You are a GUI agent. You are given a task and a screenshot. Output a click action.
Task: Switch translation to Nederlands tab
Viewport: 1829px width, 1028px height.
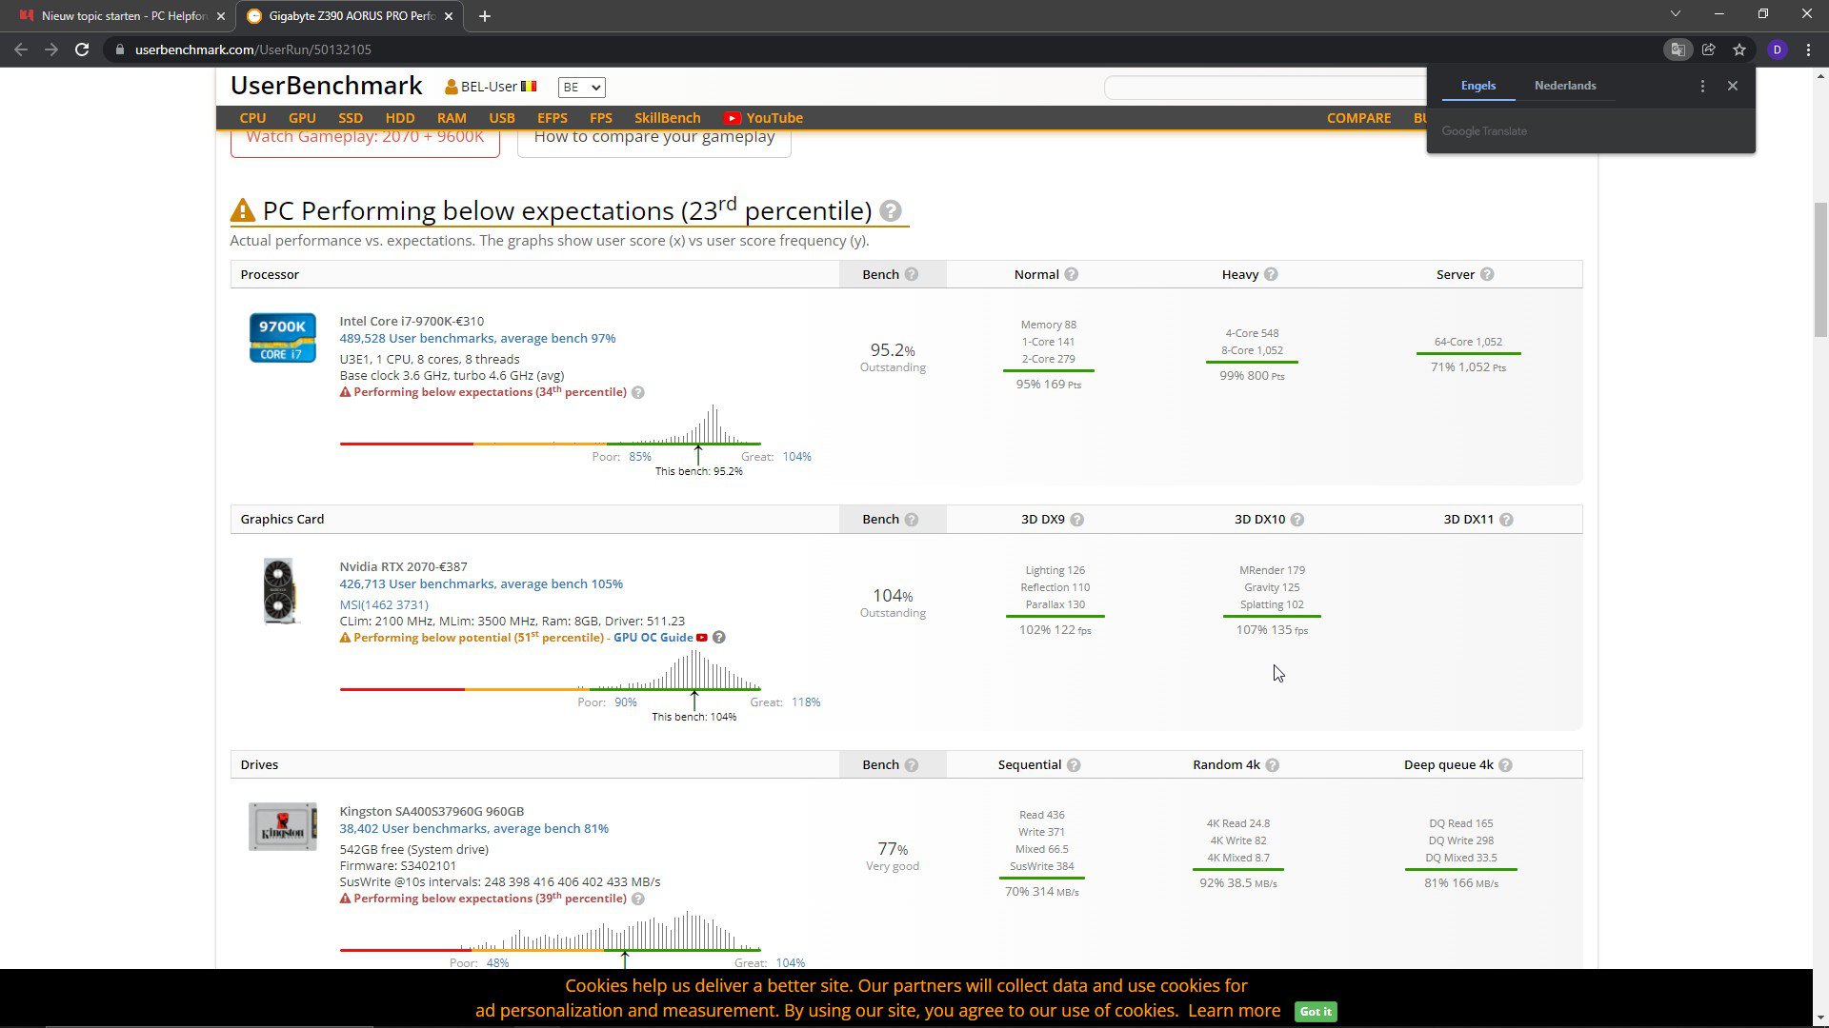(x=1565, y=86)
